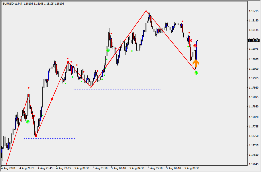This screenshot has height=172, width=261.
Task: Select the red square on the rising zigzag line near 1.17895
Action: click(52, 99)
